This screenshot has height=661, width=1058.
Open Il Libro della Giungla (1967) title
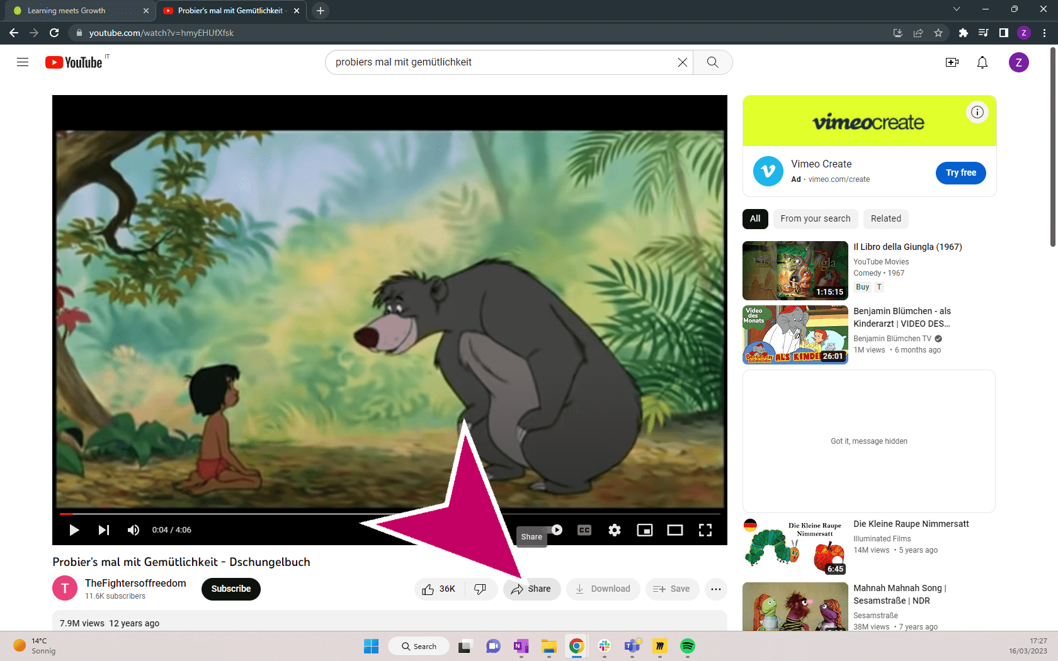point(907,247)
